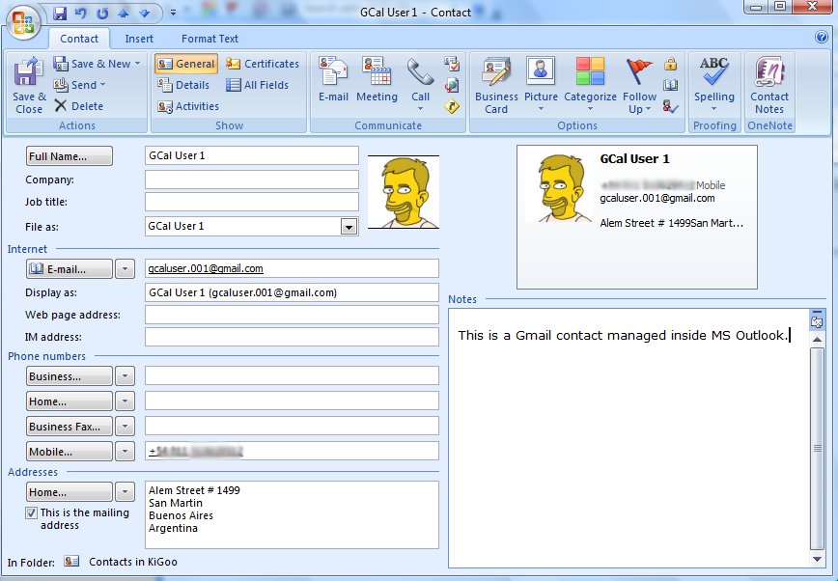Click the contact photo thumbnail
This screenshot has height=581, width=838.
click(404, 192)
